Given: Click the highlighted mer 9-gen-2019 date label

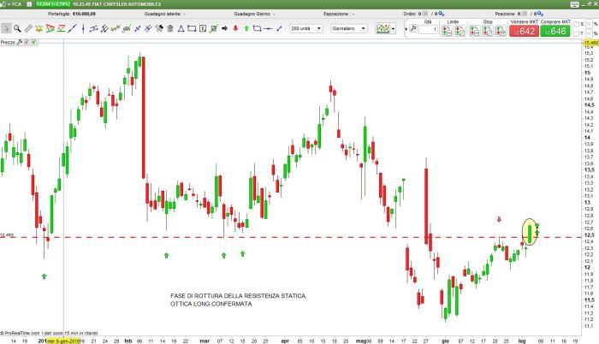Looking at the screenshot, I should (63, 341).
